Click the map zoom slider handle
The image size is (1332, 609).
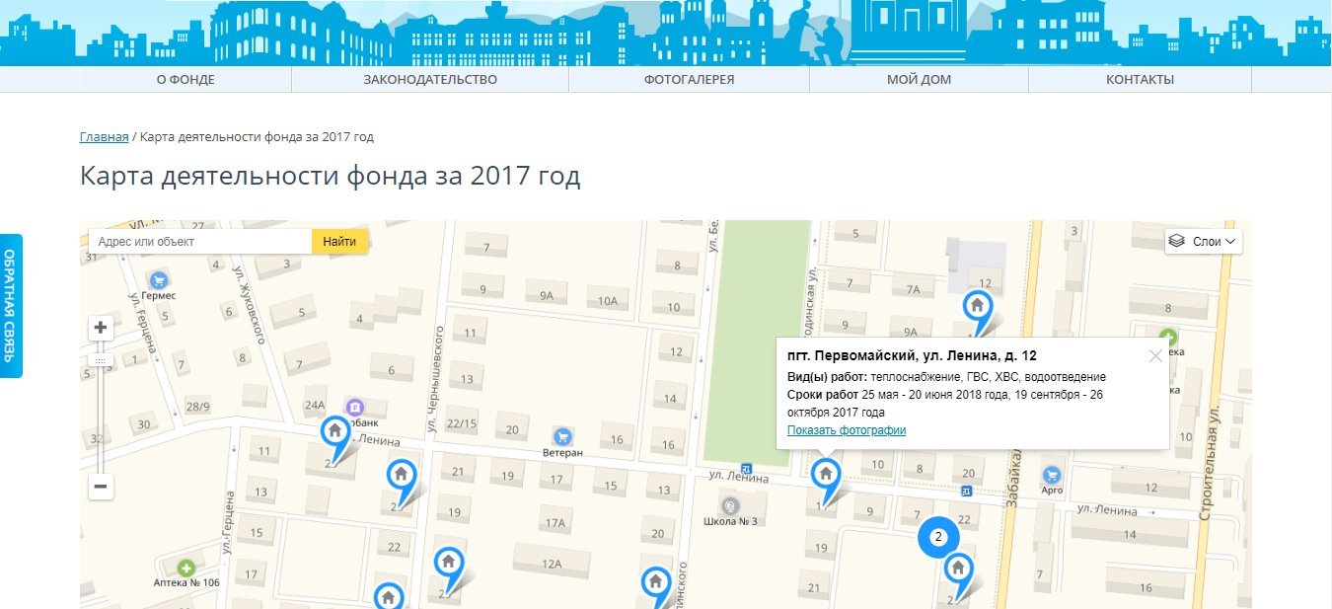pyautogui.click(x=101, y=360)
